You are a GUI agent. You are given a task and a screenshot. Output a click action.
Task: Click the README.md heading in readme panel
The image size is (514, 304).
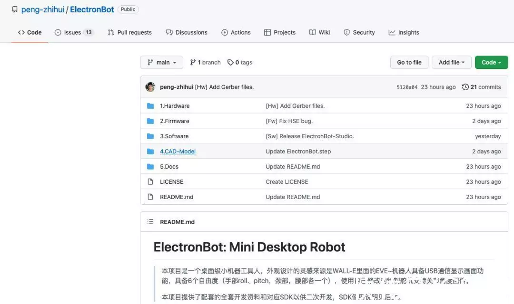[177, 222]
